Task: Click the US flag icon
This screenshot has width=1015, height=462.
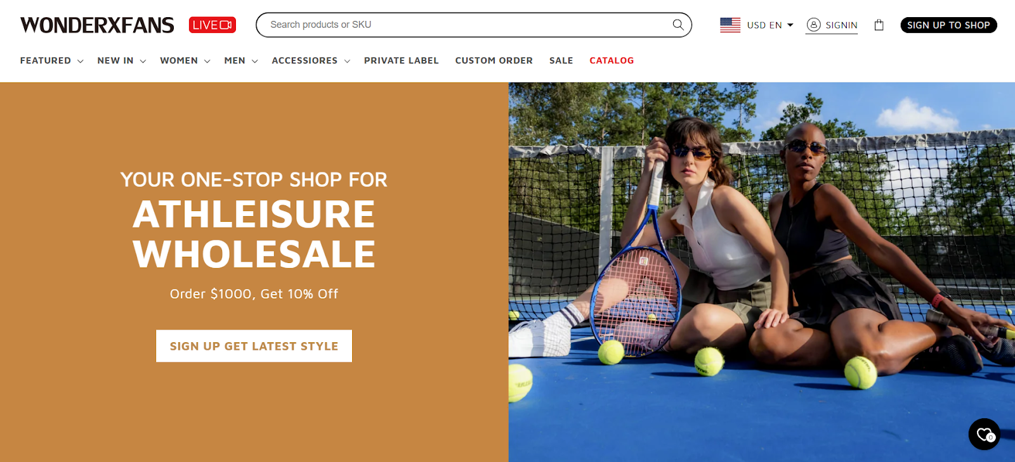Action: click(x=730, y=25)
